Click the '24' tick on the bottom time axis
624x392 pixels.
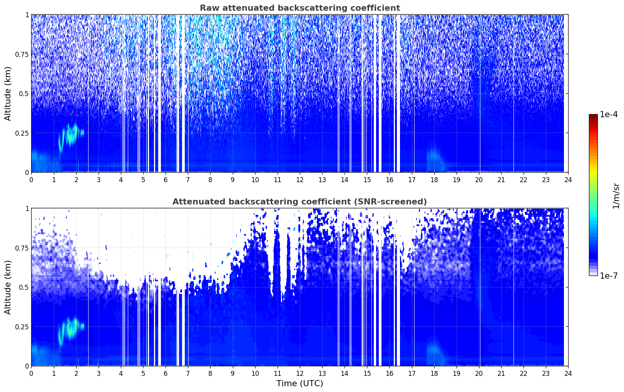tap(568, 373)
